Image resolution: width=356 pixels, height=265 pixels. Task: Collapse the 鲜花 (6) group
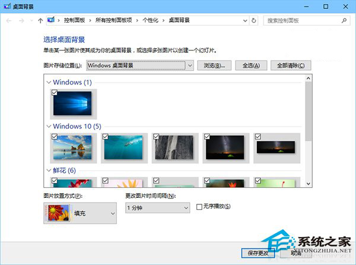point(49,170)
